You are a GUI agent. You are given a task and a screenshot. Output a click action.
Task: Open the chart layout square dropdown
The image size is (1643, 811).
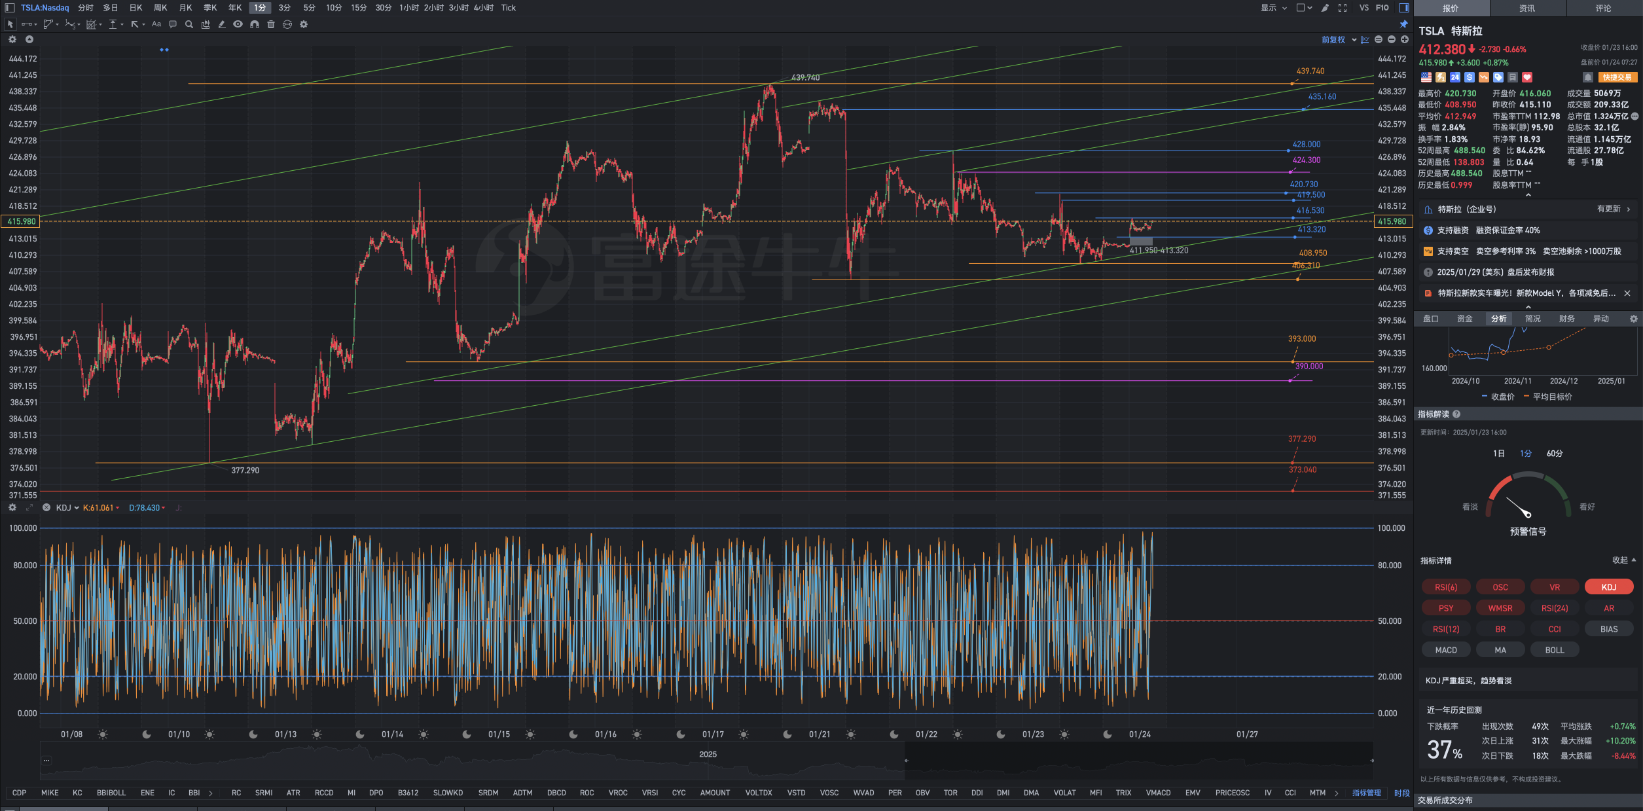coord(1304,8)
